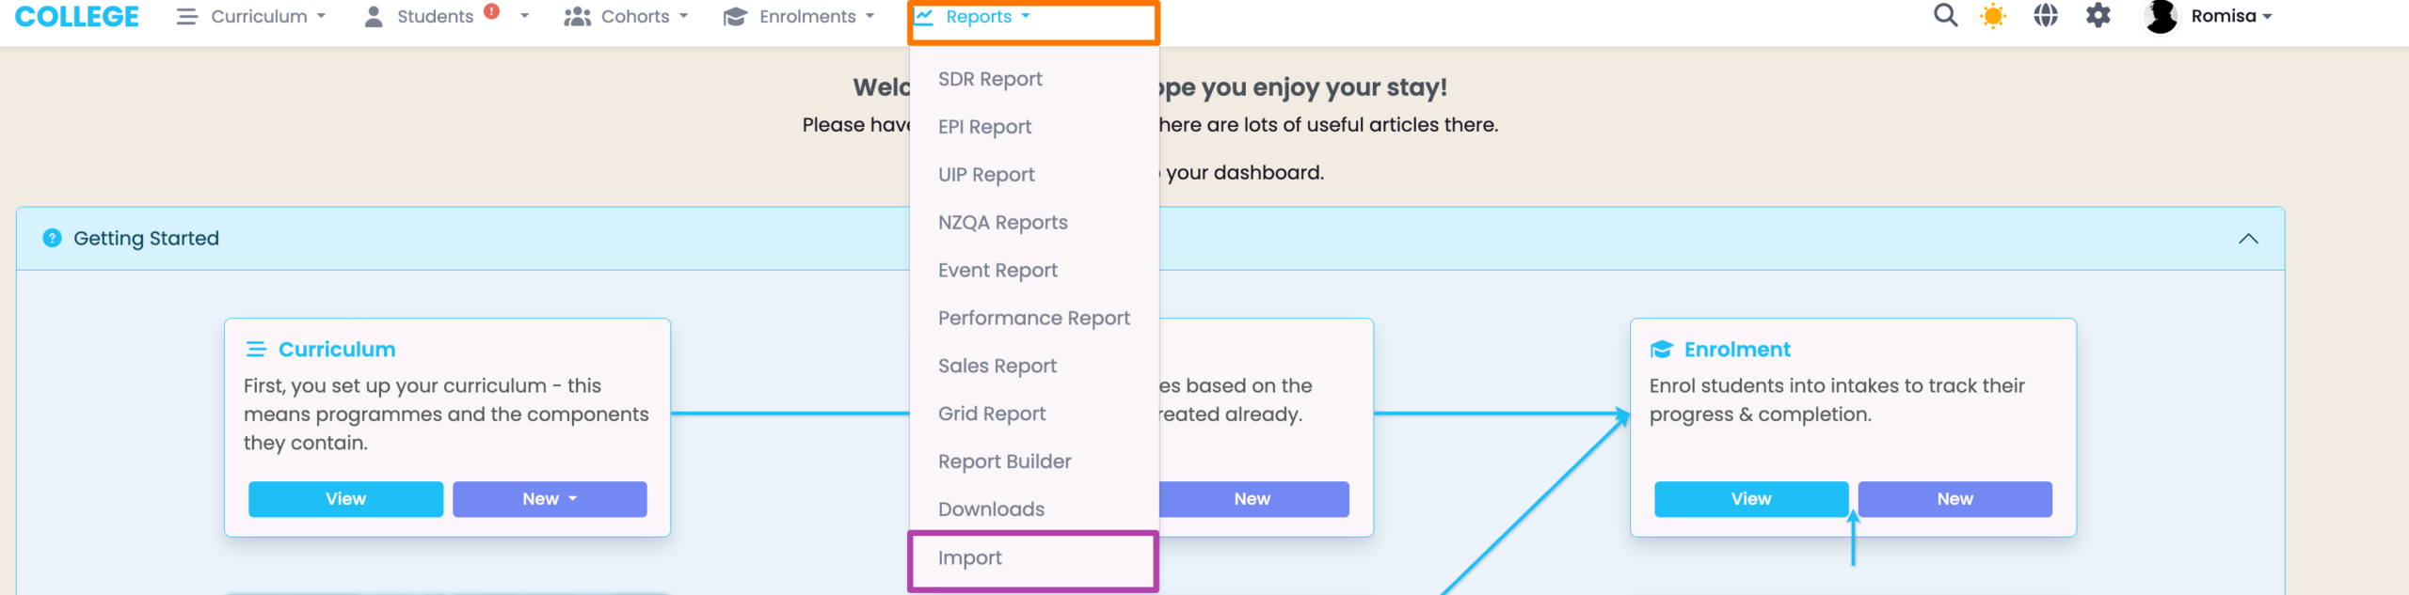Open Report Builder from the menu

click(x=1004, y=462)
